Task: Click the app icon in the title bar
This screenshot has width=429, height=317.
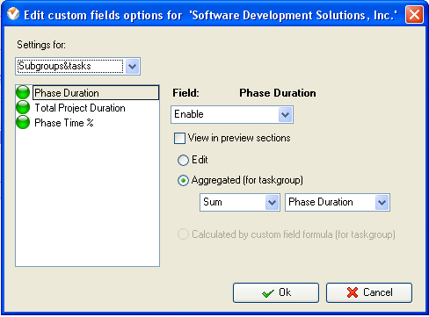Action: [12, 14]
